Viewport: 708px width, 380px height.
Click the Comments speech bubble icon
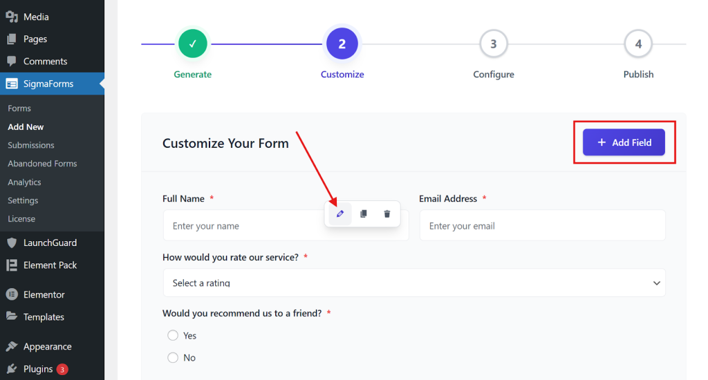pyautogui.click(x=12, y=61)
